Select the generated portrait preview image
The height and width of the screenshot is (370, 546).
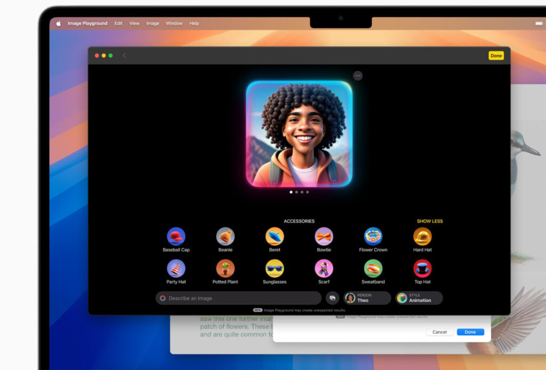(x=299, y=134)
